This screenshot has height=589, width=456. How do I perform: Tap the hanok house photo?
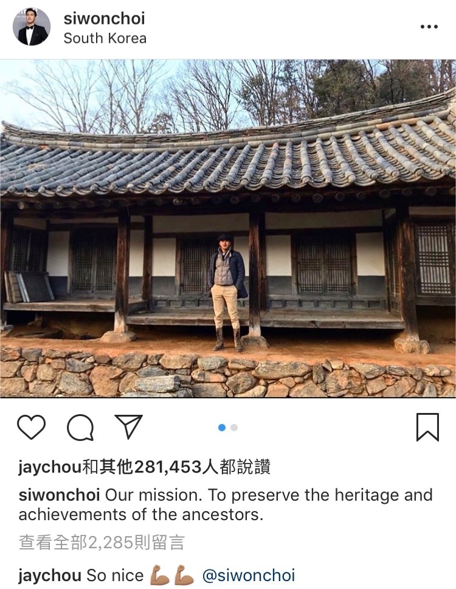click(x=228, y=228)
